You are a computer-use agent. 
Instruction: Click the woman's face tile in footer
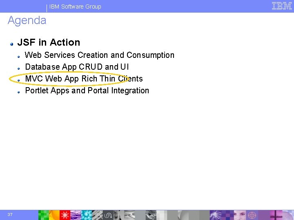click(240, 215)
